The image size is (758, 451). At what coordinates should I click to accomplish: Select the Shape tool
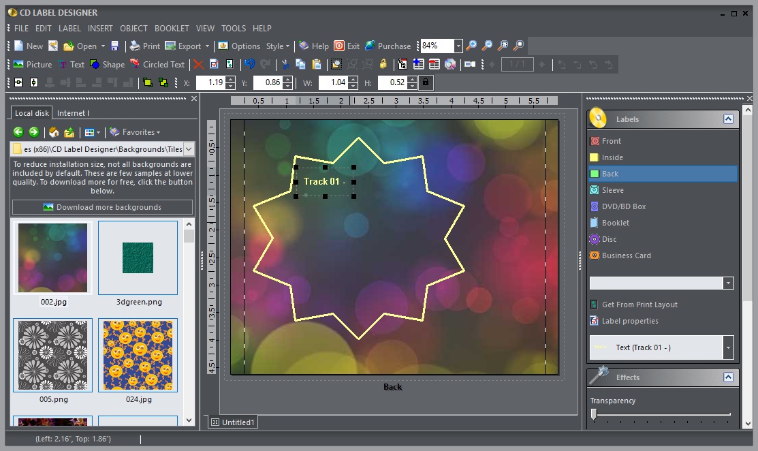(x=108, y=64)
